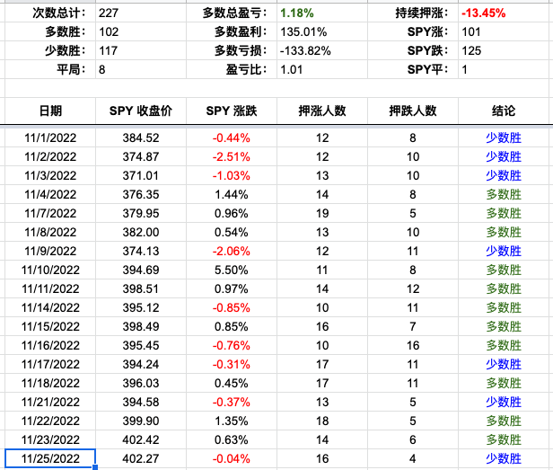Select the 次数总计 label
The width and height of the screenshot is (553, 470).
[x=59, y=13]
